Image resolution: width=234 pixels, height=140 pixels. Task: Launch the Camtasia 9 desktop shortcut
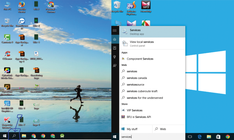point(7,39)
